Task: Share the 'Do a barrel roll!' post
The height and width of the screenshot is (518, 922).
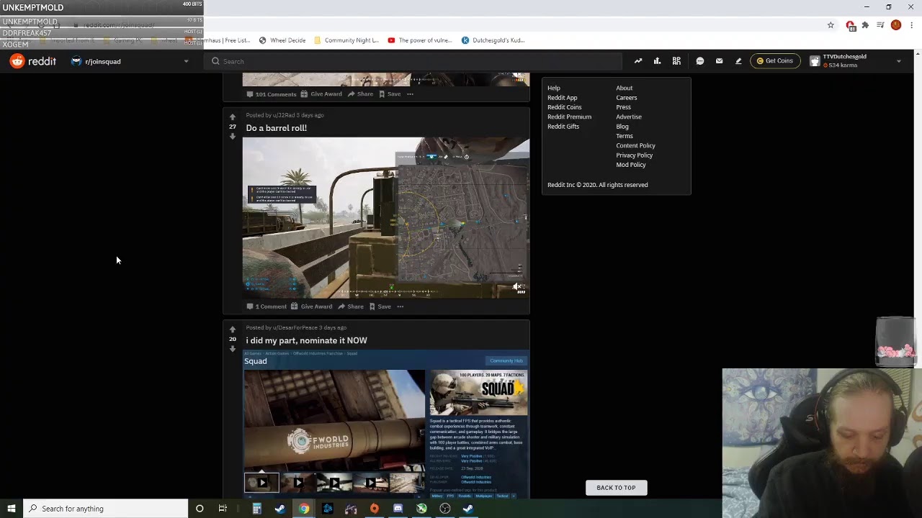Action: tap(351, 306)
